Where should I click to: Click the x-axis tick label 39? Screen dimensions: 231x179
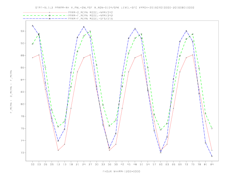pos(116,164)
